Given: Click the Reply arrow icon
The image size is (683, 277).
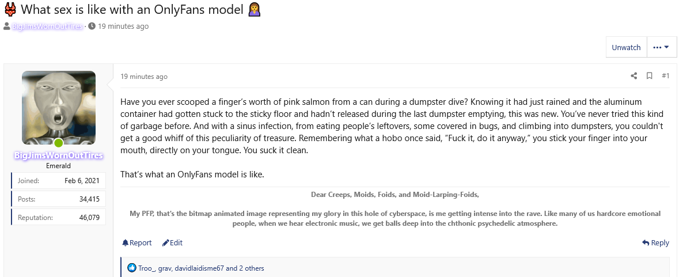Looking at the screenshot, I should click(646, 243).
